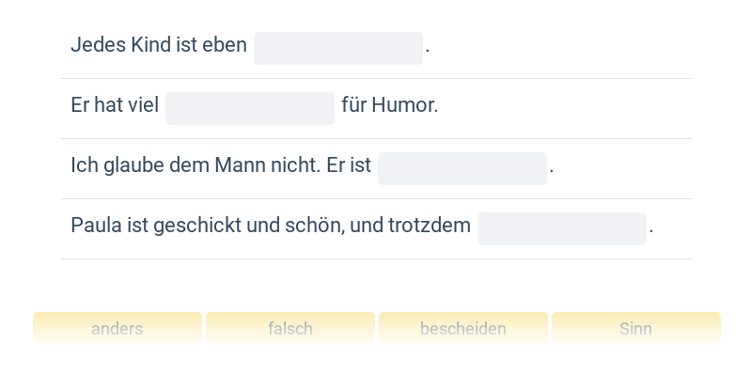
Task: Focus the blank following "Er ist"
Action: (462, 168)
